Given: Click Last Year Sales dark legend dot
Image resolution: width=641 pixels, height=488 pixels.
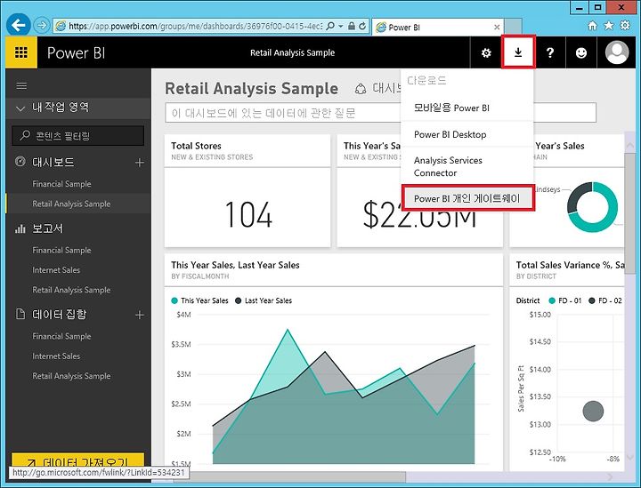Looking at the screenshot, I should point(239,300).
